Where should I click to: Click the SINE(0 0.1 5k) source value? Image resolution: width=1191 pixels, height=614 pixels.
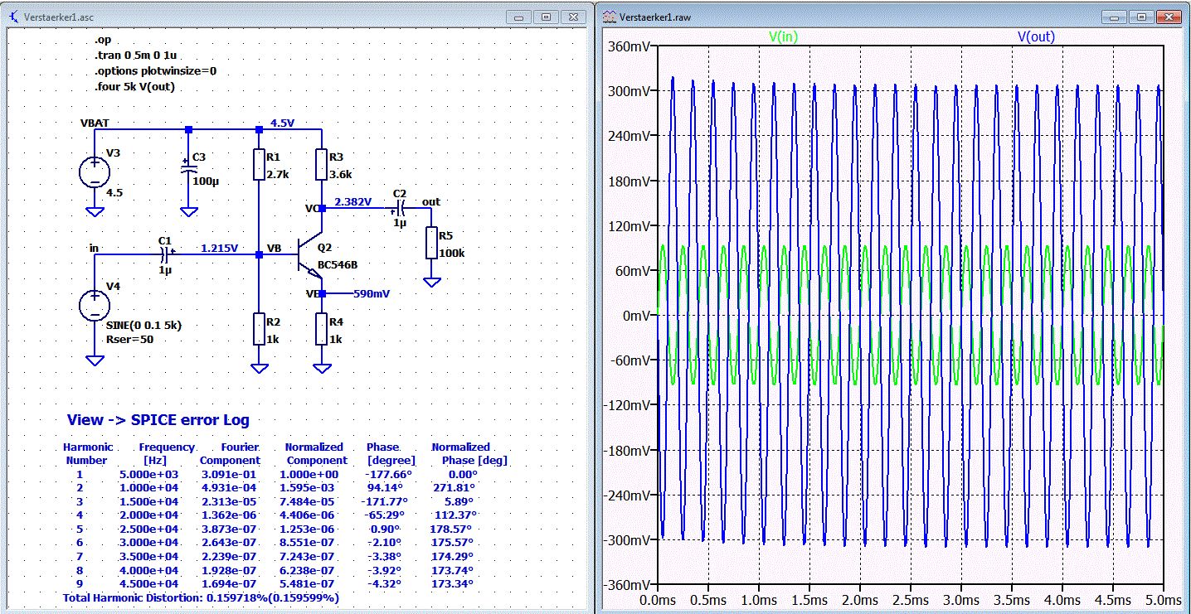143,325
